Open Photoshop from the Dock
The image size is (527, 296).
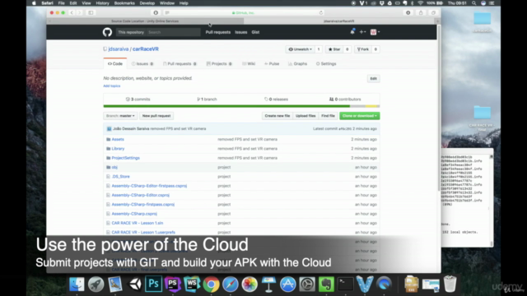tap(154, 284)
